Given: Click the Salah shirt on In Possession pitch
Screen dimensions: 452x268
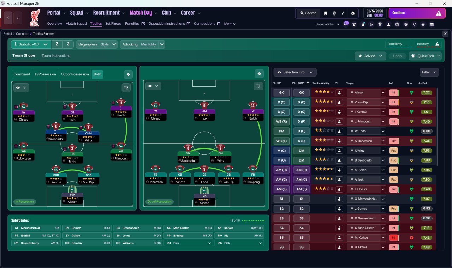Looking at the screenshot, I should point(121,103).
